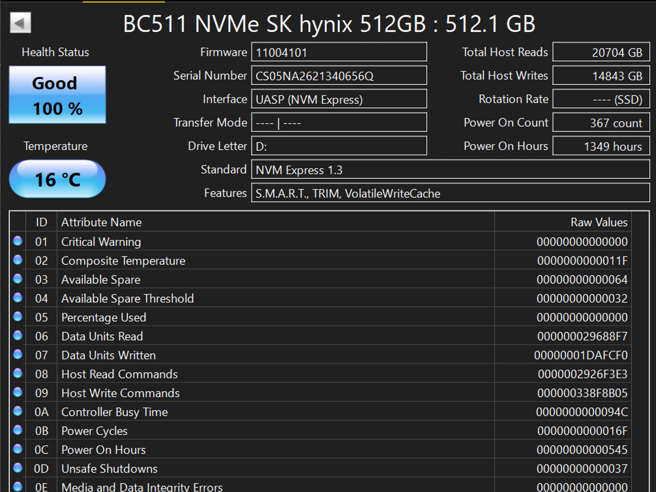Screen dimensions: 656x492
Task: Click the status dot for Critical Warning
Action: [18, 241]
